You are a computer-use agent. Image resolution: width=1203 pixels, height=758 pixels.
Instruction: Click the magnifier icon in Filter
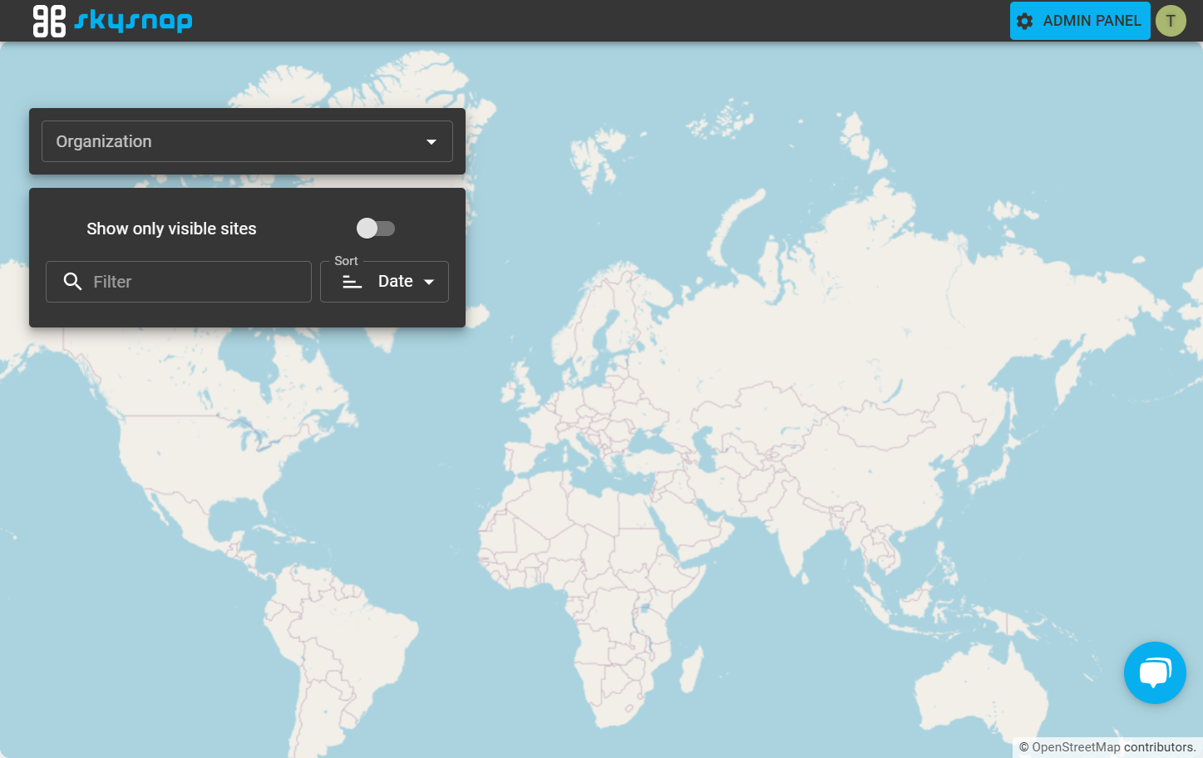[73, 282]
